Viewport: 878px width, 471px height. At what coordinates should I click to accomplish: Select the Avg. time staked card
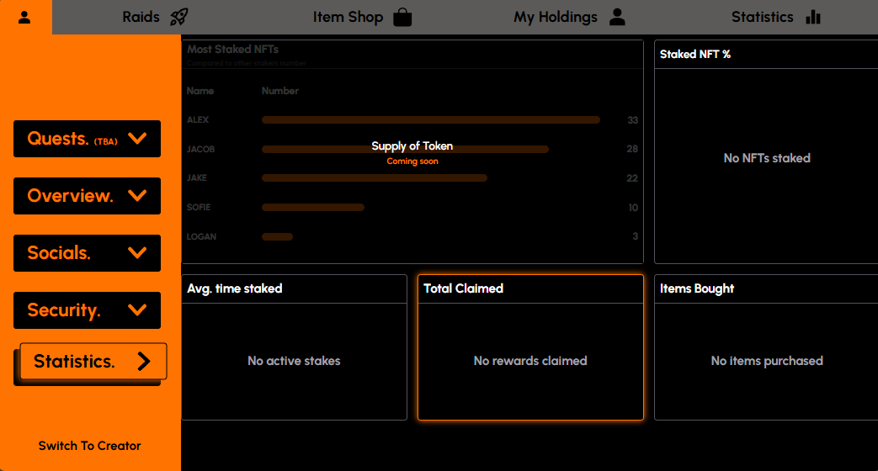[294, 347]
